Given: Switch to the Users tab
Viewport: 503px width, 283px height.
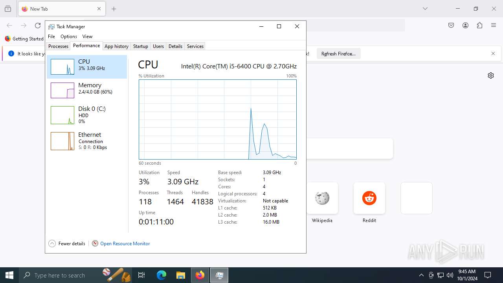Looking at the screenshot, I should click(x=158, y=46).
